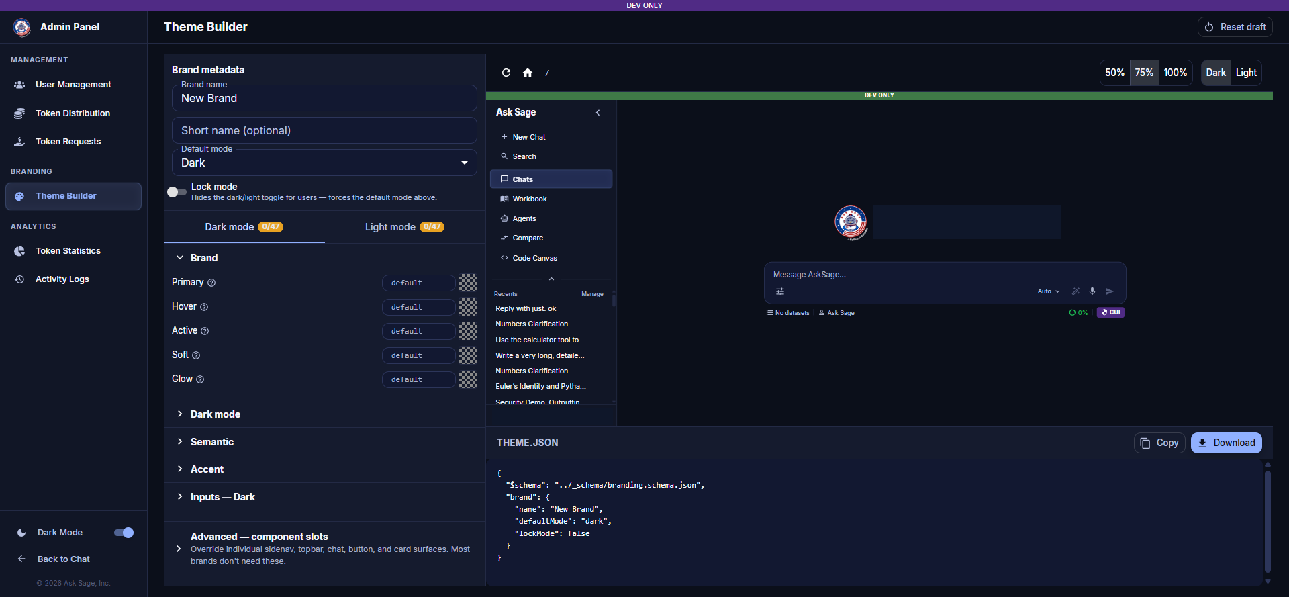Expand the Accent section
1289x597 pixels.
(x=324, y=469)
